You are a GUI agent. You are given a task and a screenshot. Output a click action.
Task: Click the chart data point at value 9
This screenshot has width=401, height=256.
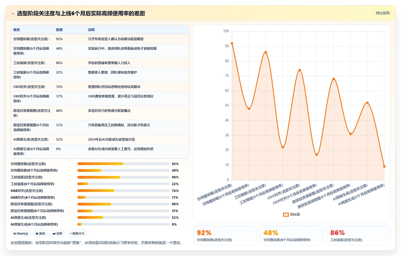coord(384,166)
